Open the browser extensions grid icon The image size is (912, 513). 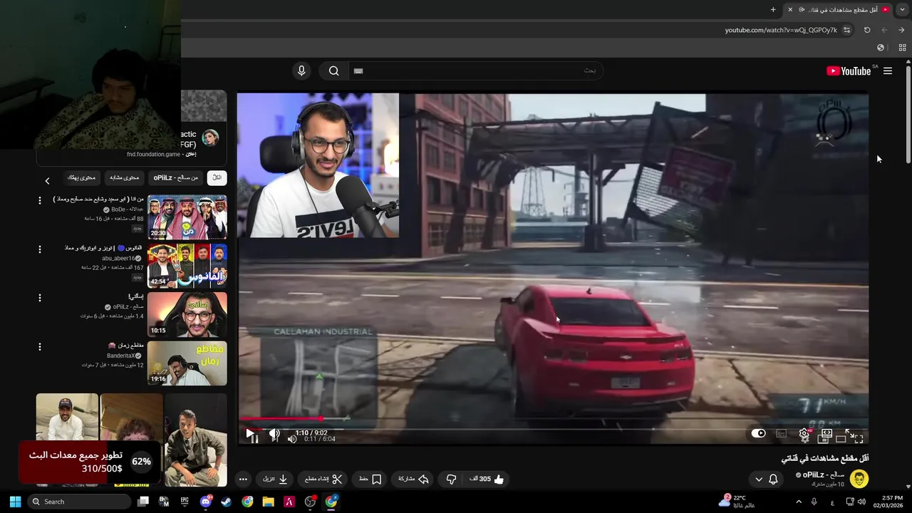point(902,48)
